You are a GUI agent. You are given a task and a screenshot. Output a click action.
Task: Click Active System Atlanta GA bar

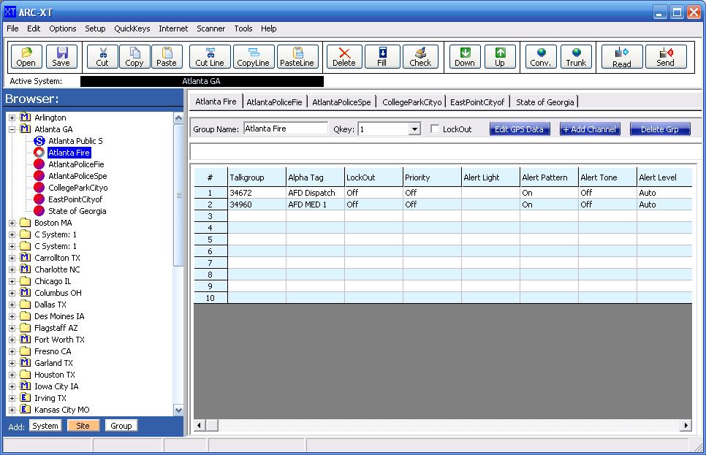(202, 82)
